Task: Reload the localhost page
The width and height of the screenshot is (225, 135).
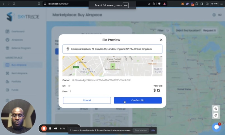Action: (14, 4)
